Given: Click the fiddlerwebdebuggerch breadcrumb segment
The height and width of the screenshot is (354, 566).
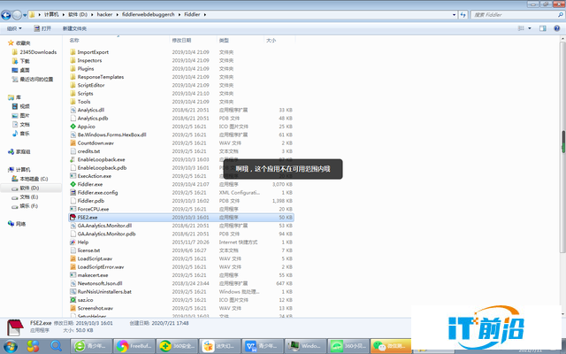Looking at the screenshot, I should 149,15.
